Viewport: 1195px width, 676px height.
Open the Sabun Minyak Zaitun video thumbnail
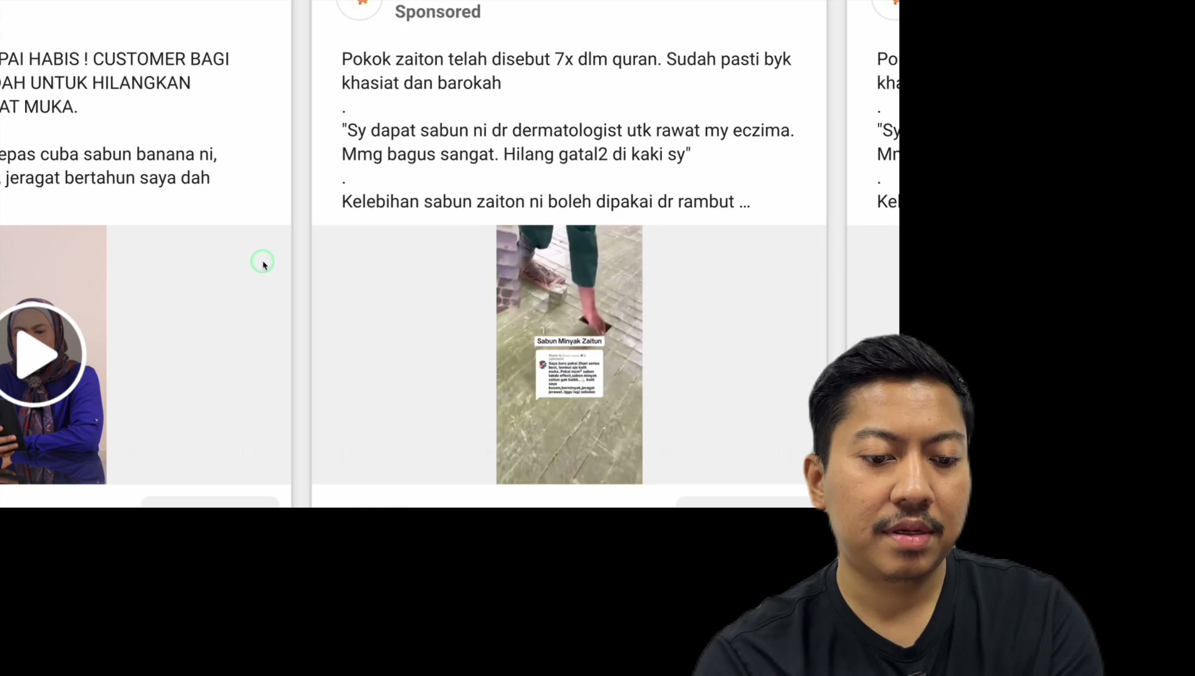click(569, 354)
